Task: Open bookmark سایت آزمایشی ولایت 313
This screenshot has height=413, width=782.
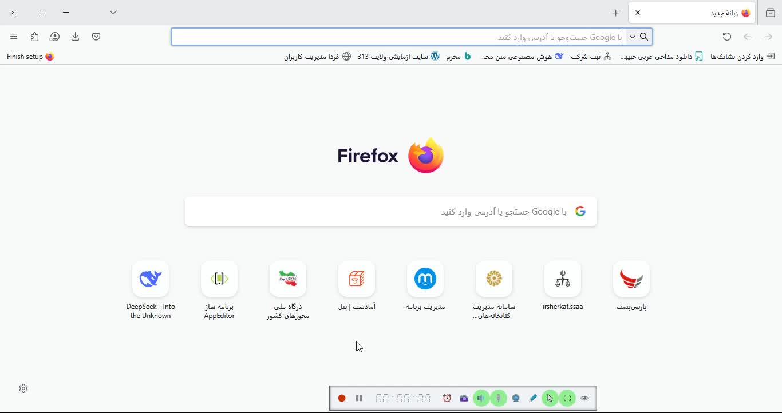Action: click(x=398, y=57)
